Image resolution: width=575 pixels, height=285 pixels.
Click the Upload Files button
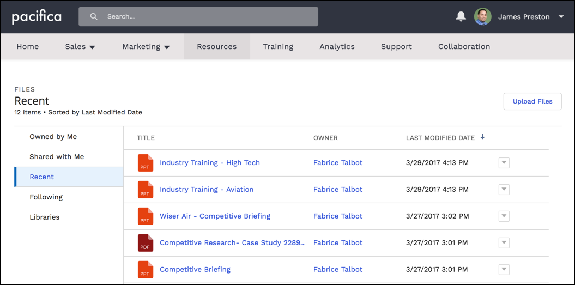[x=532, y=101]
